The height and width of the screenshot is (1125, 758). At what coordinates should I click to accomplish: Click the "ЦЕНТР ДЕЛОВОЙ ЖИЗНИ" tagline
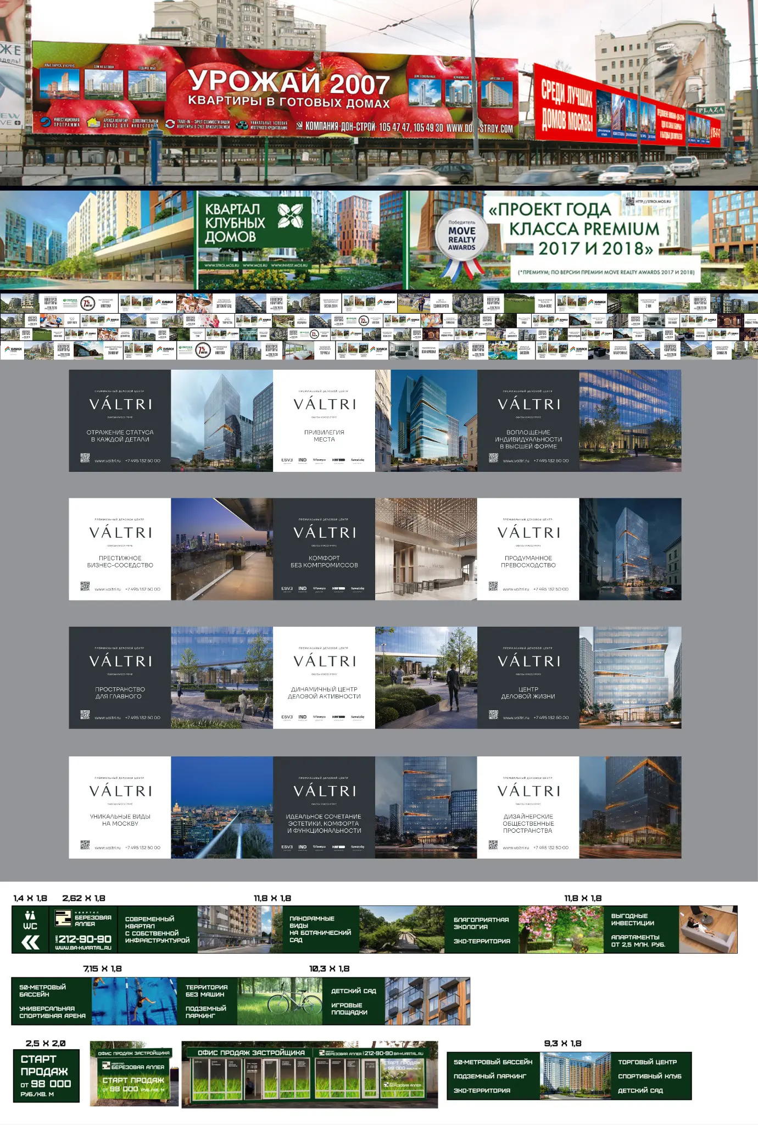click(528, 693)
